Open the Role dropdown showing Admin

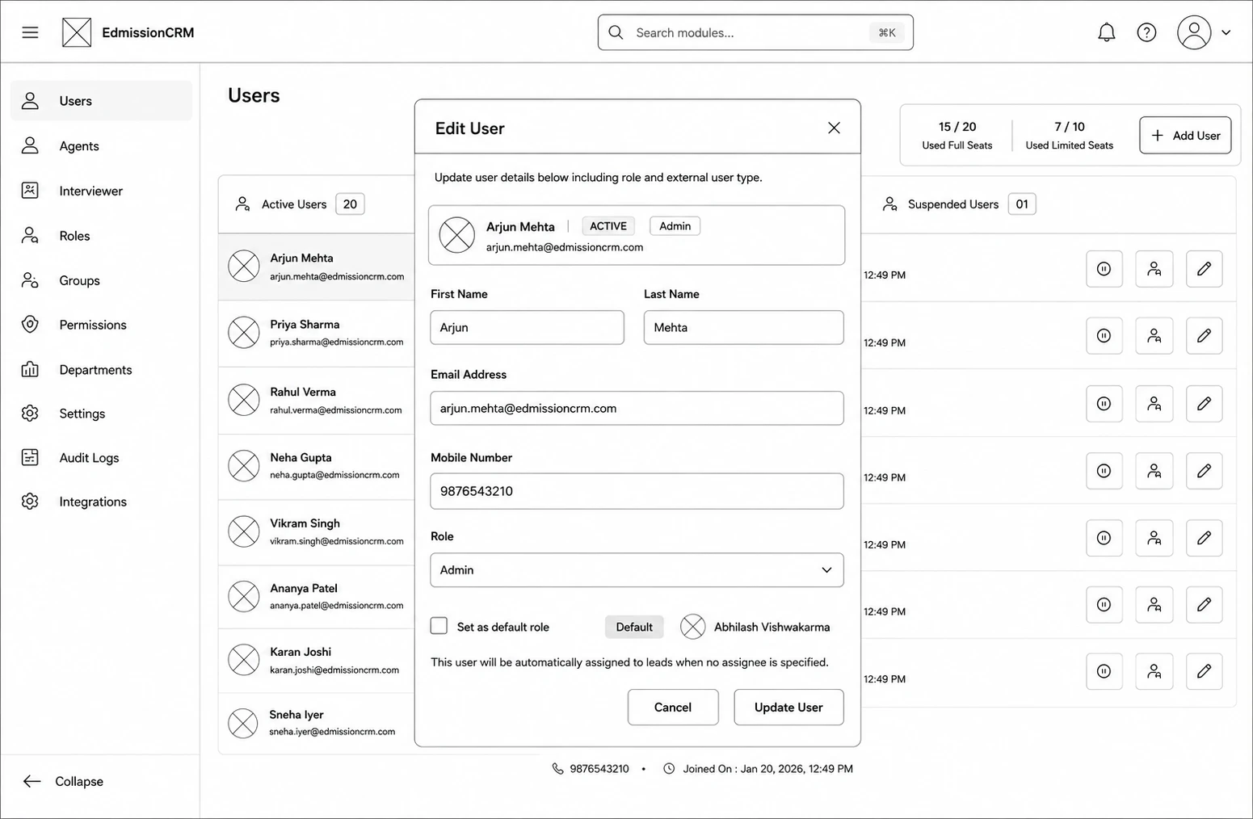[x=637, y=569]
